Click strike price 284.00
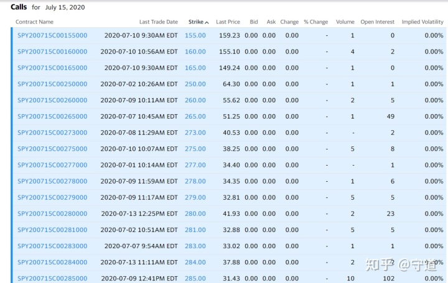 point(195,262)
